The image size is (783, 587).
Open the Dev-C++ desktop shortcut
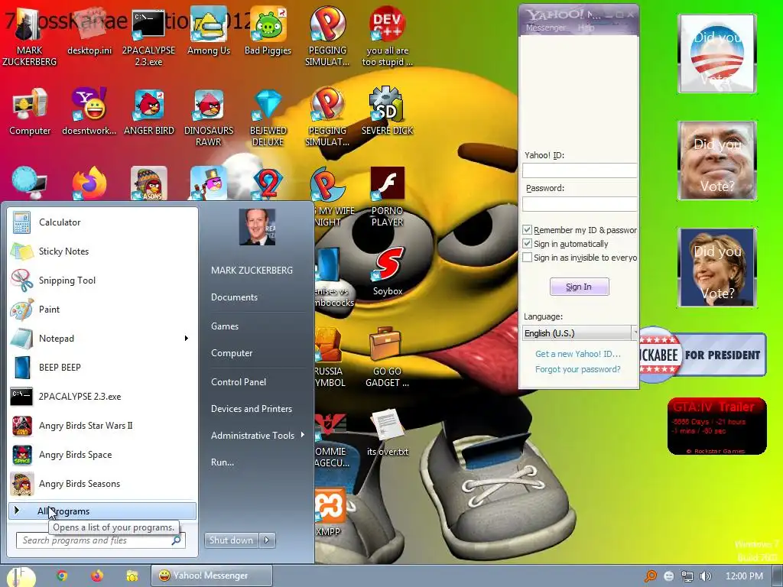(x=387, y=36)
